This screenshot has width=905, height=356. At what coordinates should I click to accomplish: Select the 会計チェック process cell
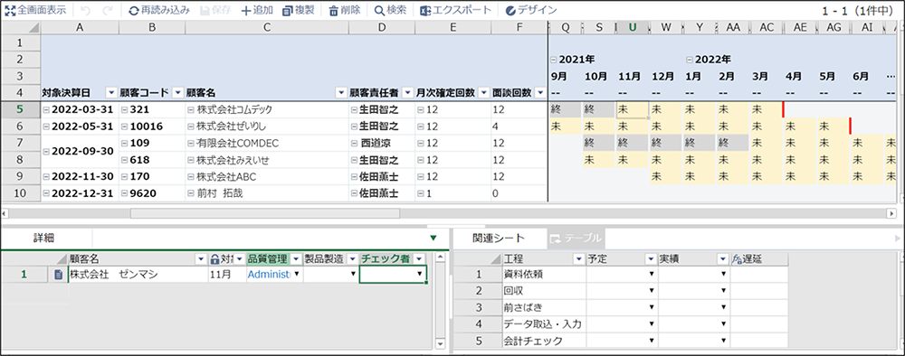tap(544, 342)
